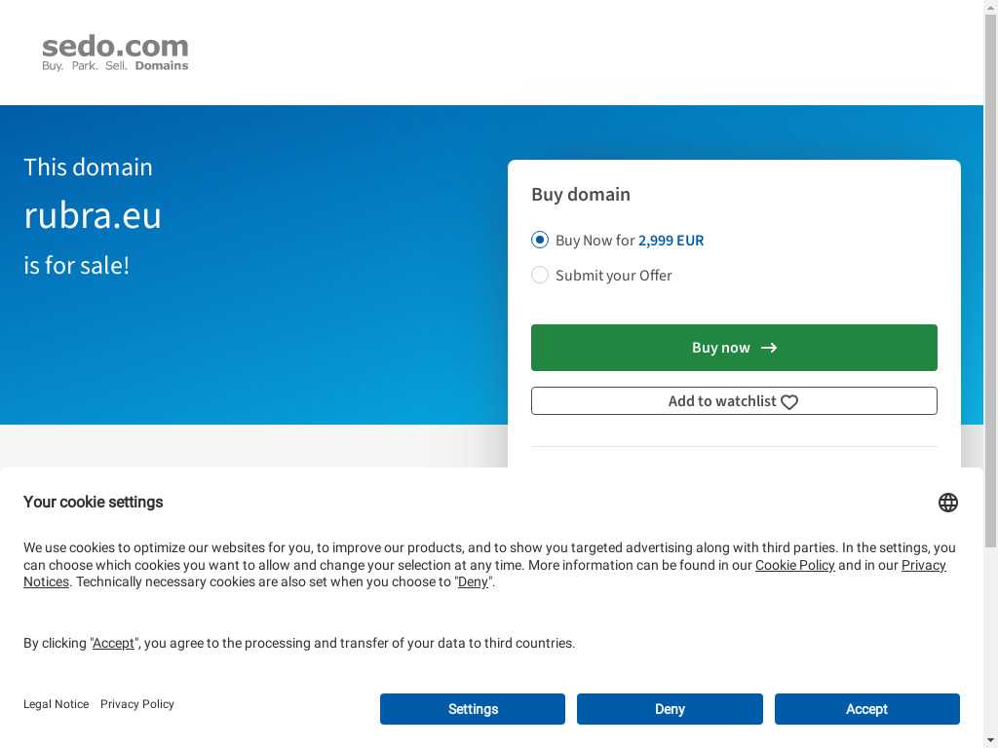Screen dimensions: 998x748
Task: Click the scrollbar down arrow
Action: coord(990,741)
